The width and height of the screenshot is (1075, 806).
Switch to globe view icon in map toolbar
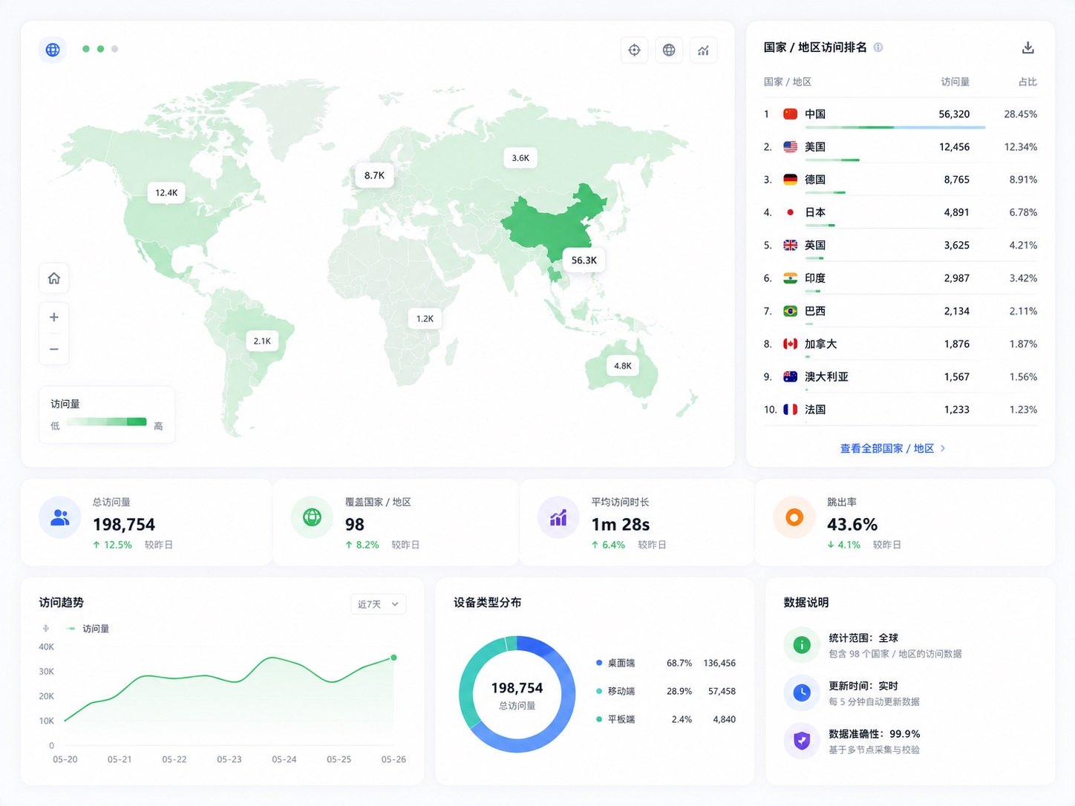click(669, 50)
